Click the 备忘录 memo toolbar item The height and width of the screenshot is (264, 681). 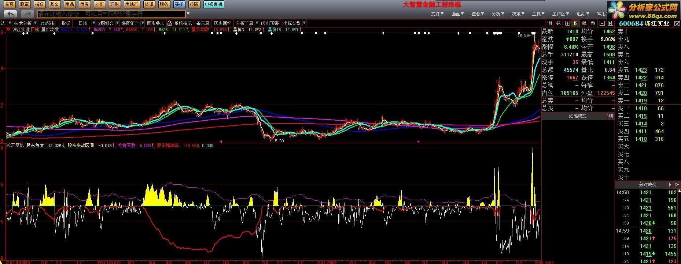[x=203, y=23]
